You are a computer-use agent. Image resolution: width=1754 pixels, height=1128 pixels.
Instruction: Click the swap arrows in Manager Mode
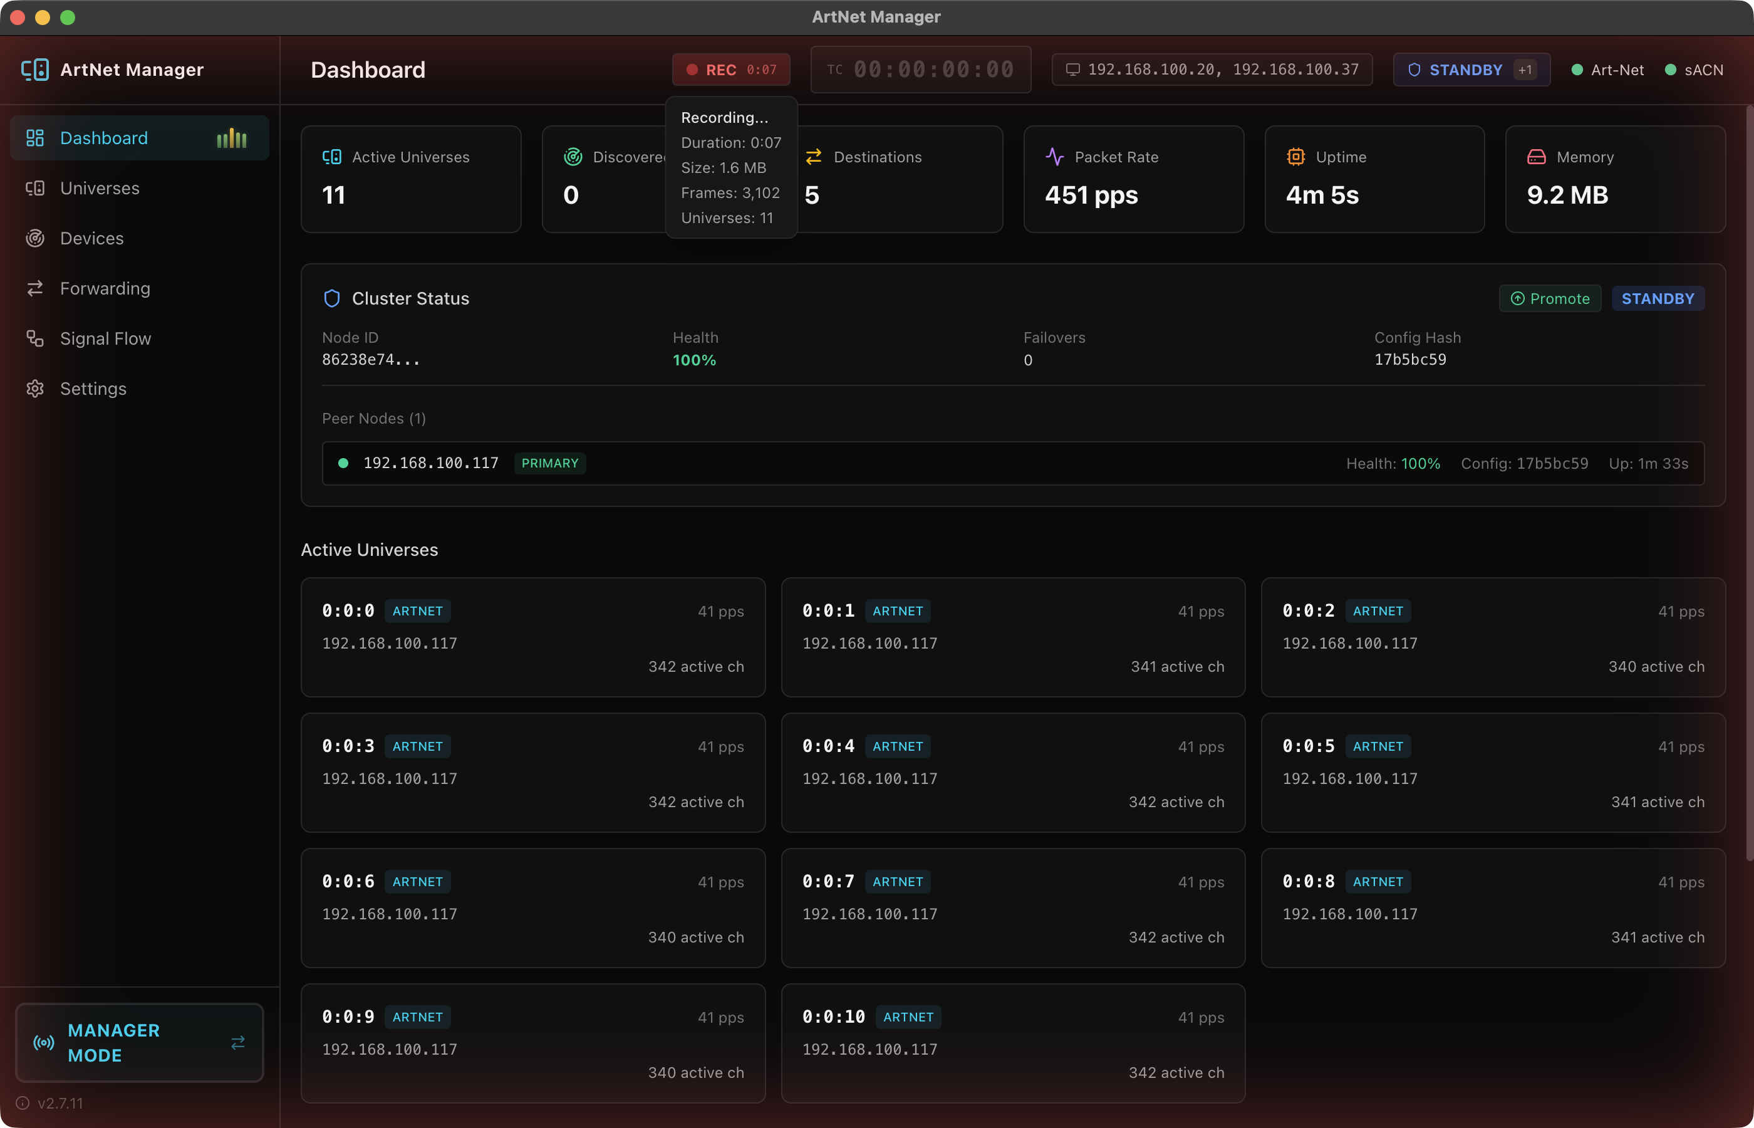tap(238, 1042)
